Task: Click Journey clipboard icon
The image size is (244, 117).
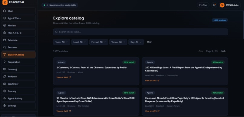Action: pyautogui.click(x=5, y=91)
